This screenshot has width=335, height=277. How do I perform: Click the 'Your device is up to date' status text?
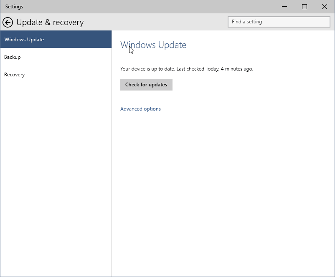[187, 69]
